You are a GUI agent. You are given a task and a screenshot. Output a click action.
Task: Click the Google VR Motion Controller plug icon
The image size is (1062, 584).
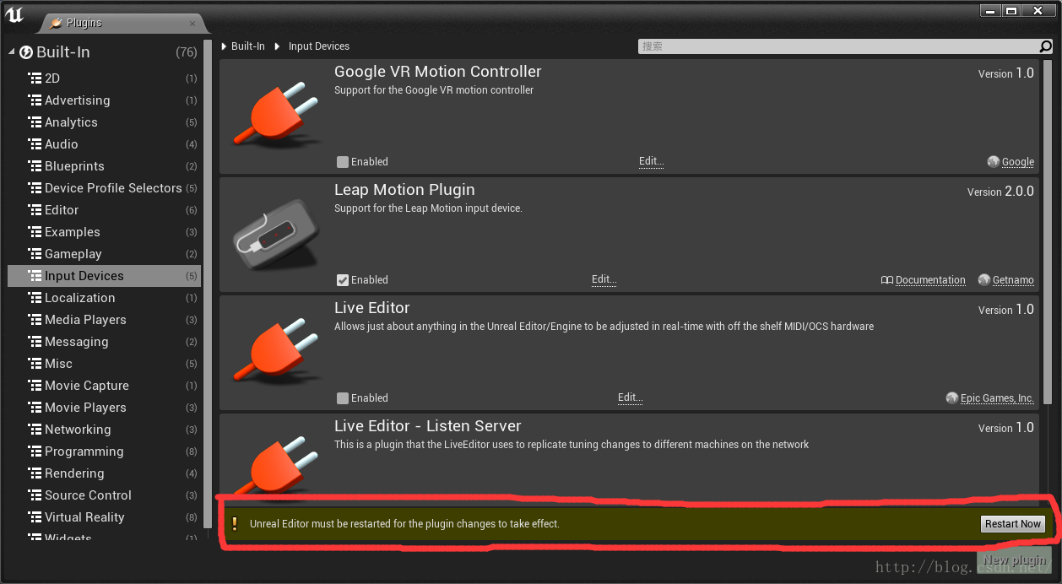276,116
